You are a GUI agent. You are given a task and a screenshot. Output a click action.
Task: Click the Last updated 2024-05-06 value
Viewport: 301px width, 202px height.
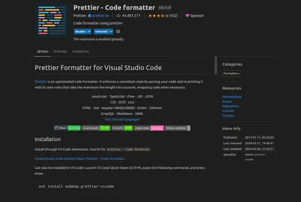click(x=259, y=149)
